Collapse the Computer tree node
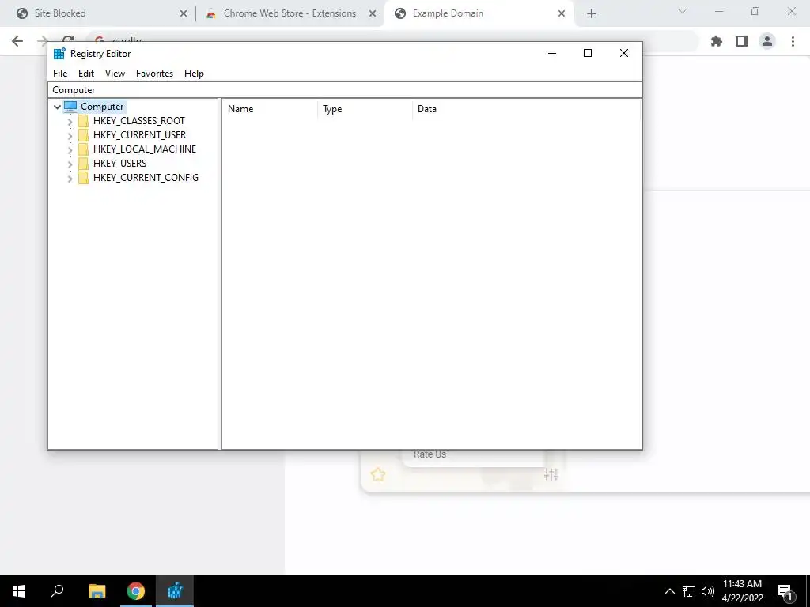The height and width of the screenshot is (607, 810). pos(57,107)
